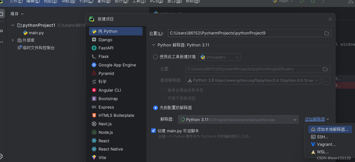Choose React project type
This screenshot has height=162, width=355.
(116, 141)
